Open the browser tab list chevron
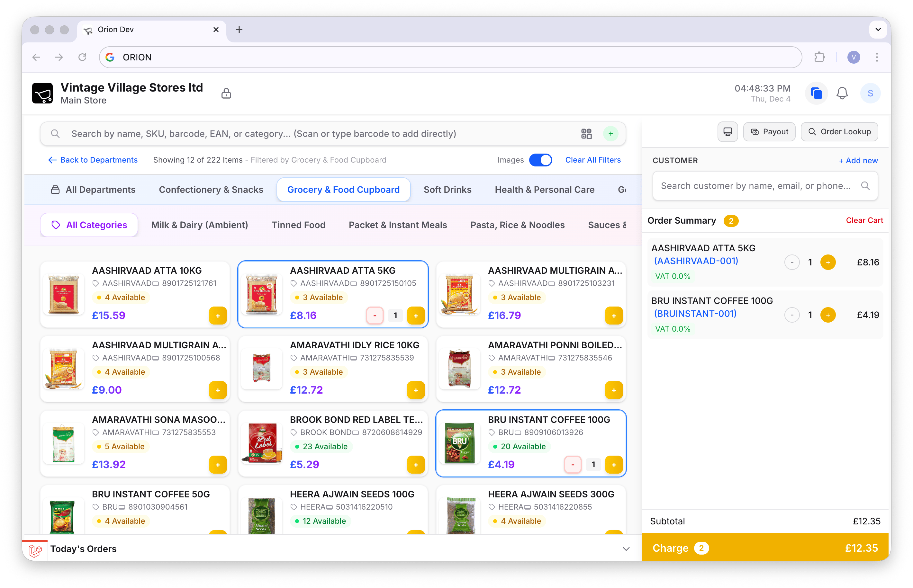 (878, 30)
